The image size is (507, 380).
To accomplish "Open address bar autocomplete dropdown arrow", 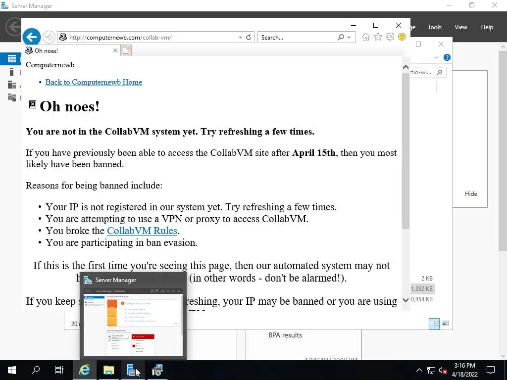I will pos(240,38).
